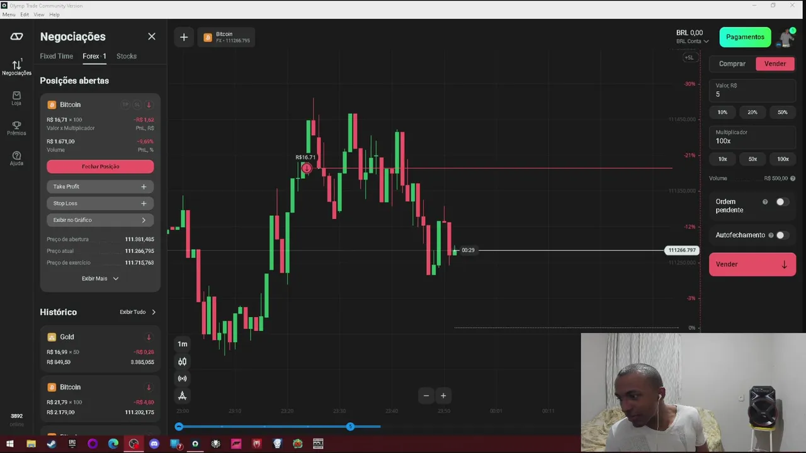The width and height of the screenshot is (806, 453).
Task: Choose the 100x multiplier preset
Action: (x=783, y=159)
